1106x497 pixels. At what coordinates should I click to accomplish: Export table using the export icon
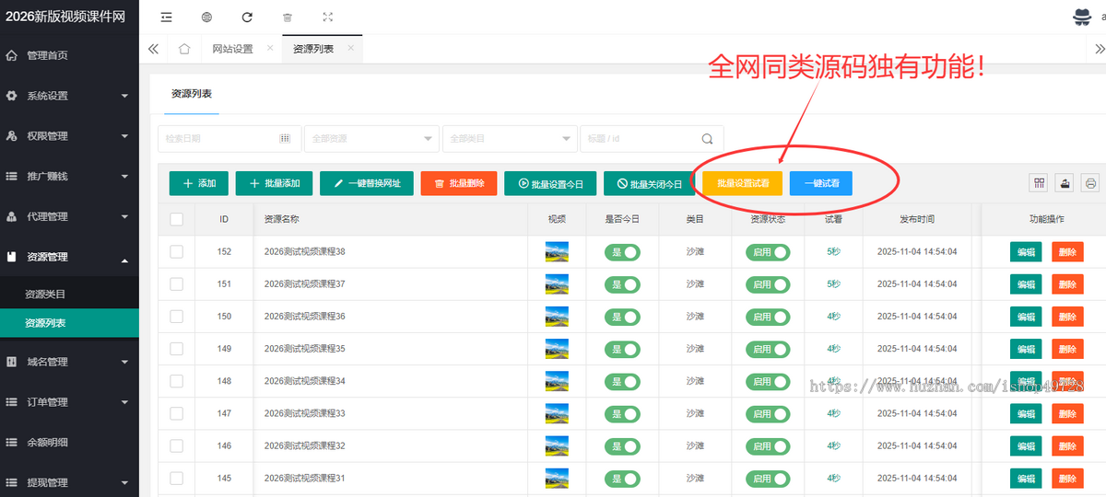pos(1065,183)
